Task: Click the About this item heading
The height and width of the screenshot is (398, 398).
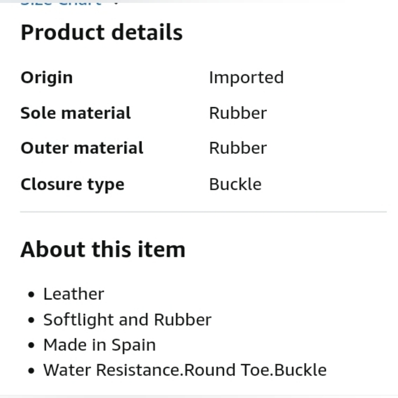Action: (103, 250)
